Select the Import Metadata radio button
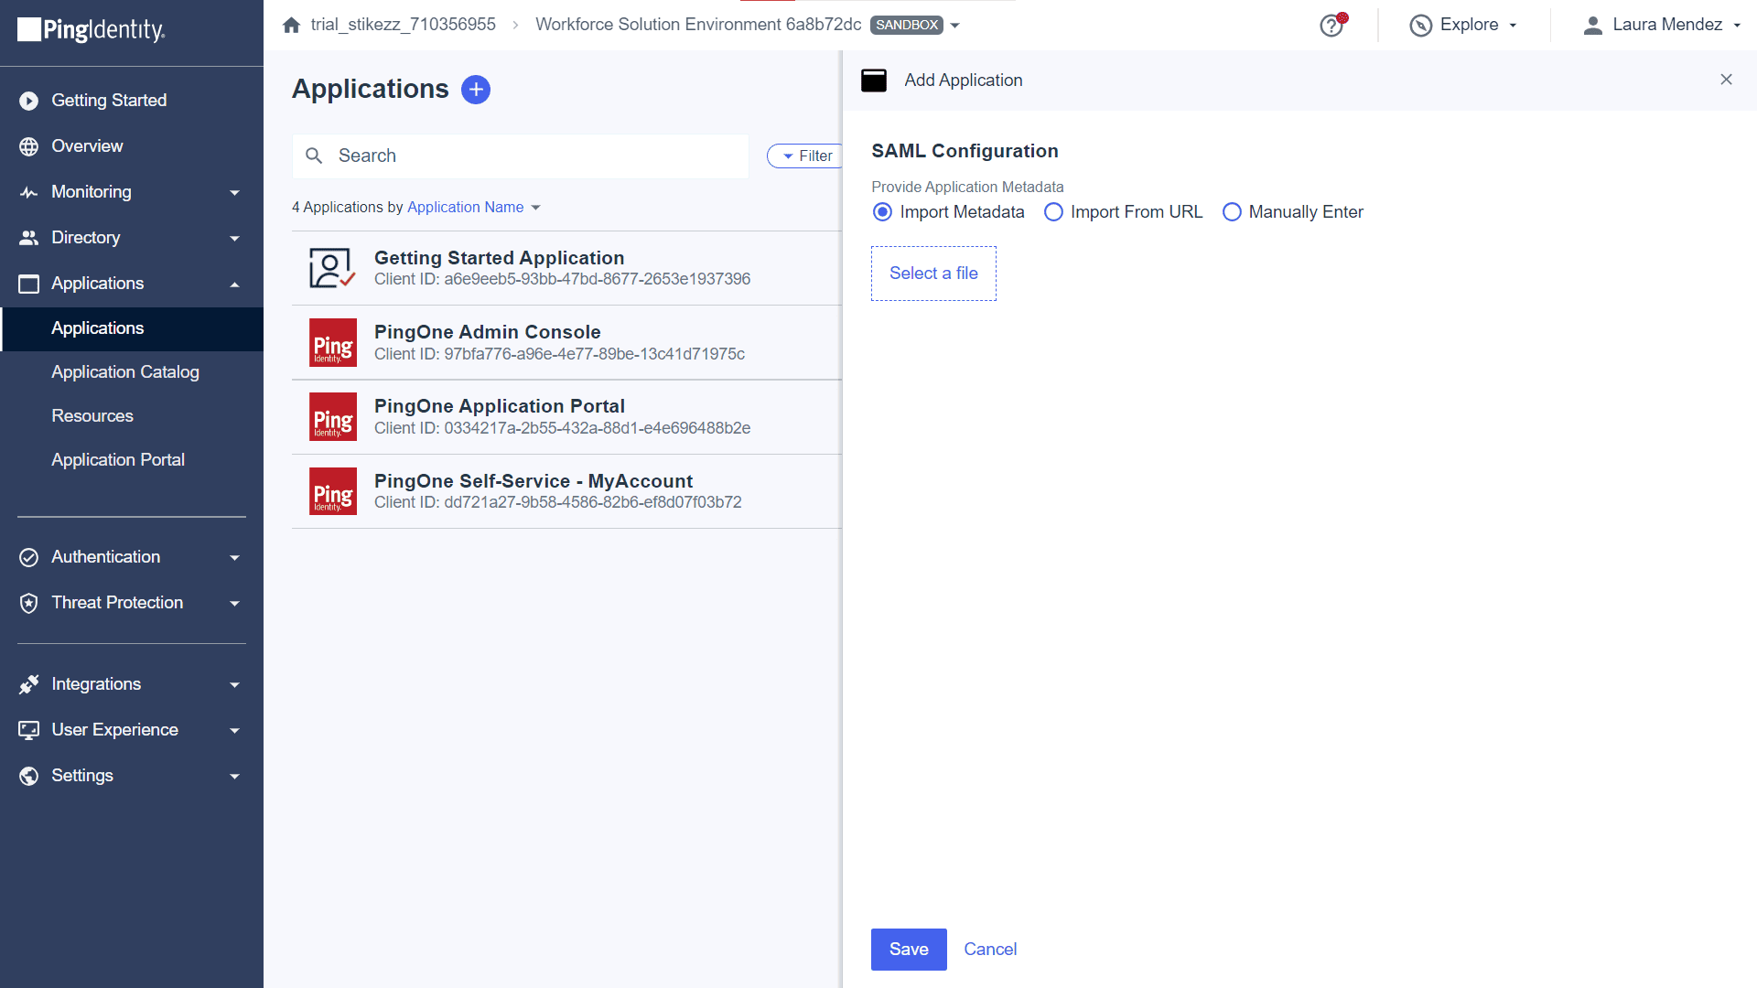1757x988 pixels. point(883,211)
